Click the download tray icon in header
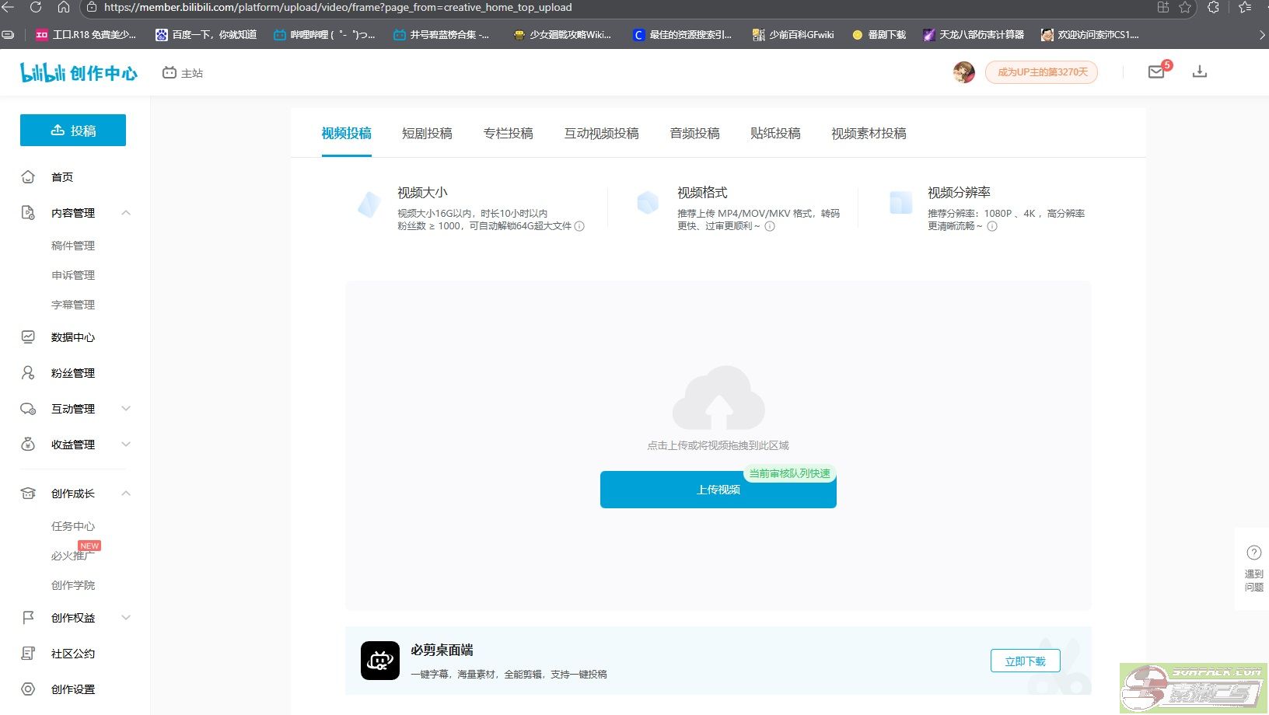 coord(1200,72)
